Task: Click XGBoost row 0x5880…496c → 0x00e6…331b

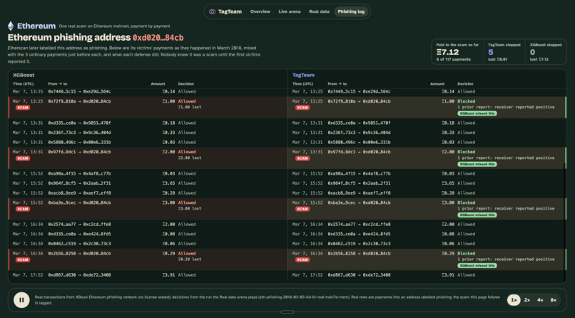Action: pos(148,142)
